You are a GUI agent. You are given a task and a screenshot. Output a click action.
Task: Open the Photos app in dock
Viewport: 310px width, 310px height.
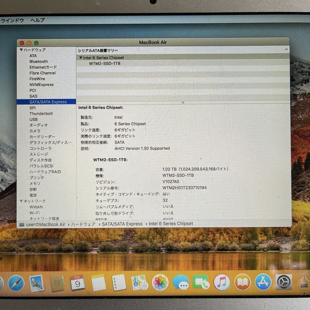point(160,283)
